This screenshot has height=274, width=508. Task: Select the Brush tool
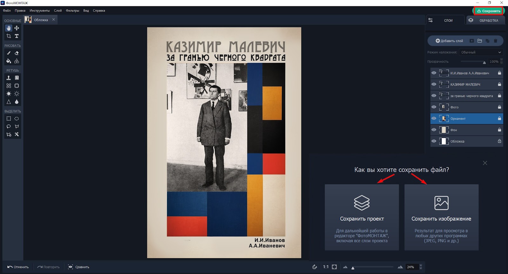coord(9,53)
